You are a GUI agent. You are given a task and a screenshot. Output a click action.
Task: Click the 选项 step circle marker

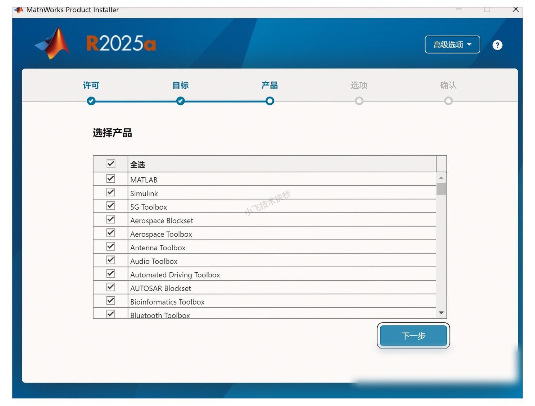pyautogui.click(x=359, y=101)
